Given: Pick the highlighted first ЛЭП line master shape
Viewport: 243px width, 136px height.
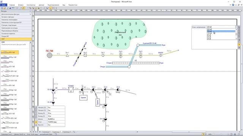Looking at the screenshot, I should (x=10, y=53).
